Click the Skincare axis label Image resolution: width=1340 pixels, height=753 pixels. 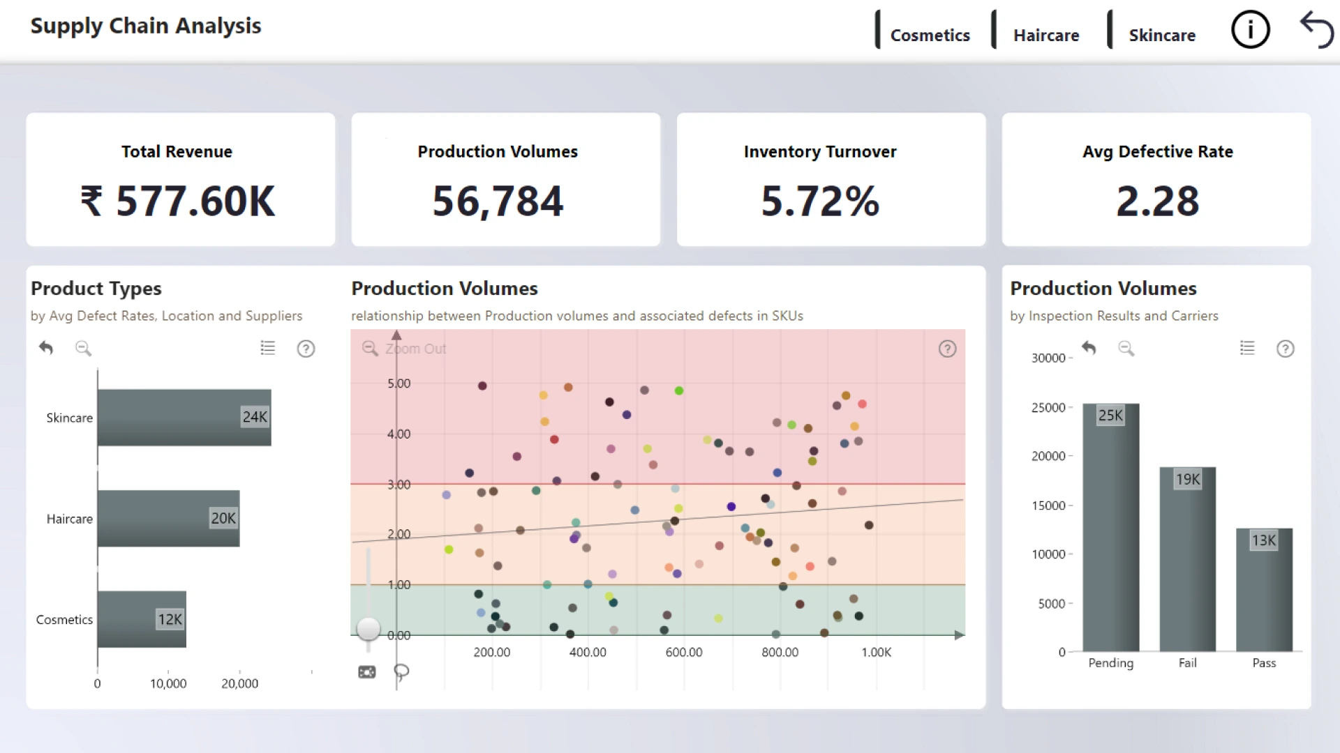tap(69, 418)
